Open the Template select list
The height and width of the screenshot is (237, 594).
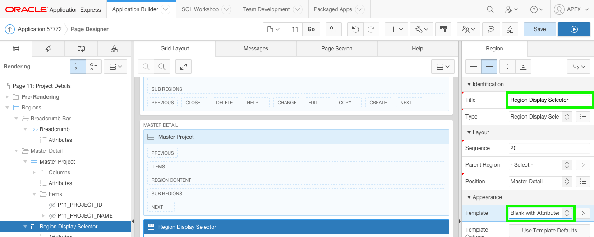point(541,213)
